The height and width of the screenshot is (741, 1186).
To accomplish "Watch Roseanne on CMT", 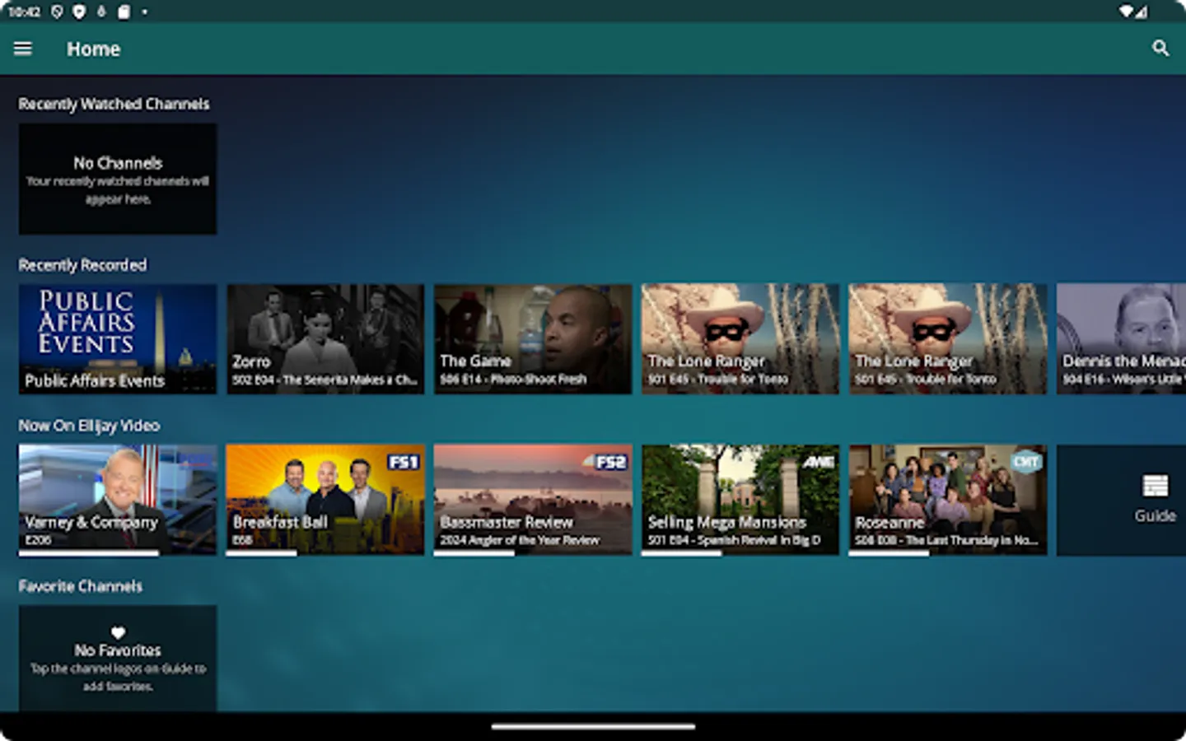I will [948, 499].
